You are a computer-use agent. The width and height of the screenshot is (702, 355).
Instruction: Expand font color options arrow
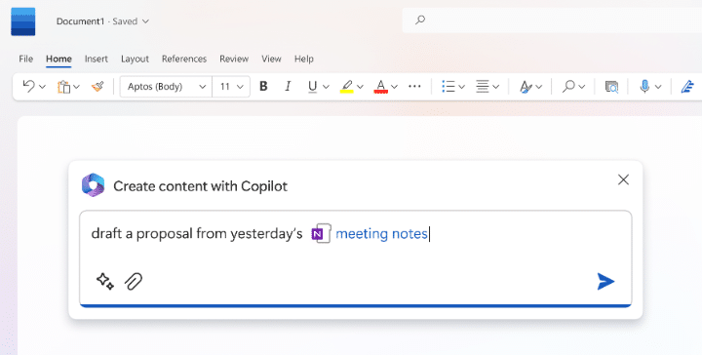point(394,87)
